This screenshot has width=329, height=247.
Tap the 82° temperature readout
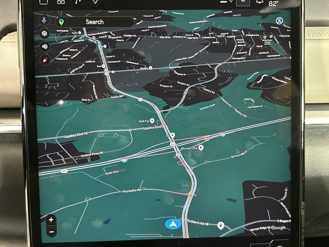point(273,4)
